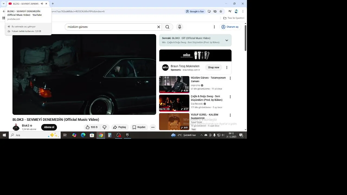
Task: Click the Chrome icon in the taskbar
Action: pyautogui.click(x=101, y=135)
